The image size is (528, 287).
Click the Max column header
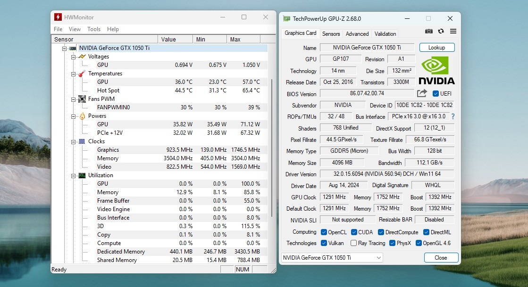tap(243, 40)
